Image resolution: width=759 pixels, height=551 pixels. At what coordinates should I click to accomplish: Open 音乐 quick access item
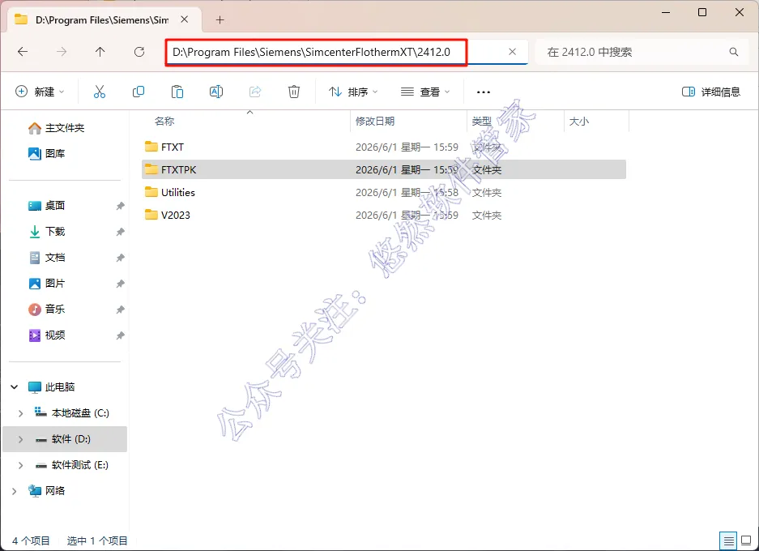pyautogui.click(x=46, y=309)
